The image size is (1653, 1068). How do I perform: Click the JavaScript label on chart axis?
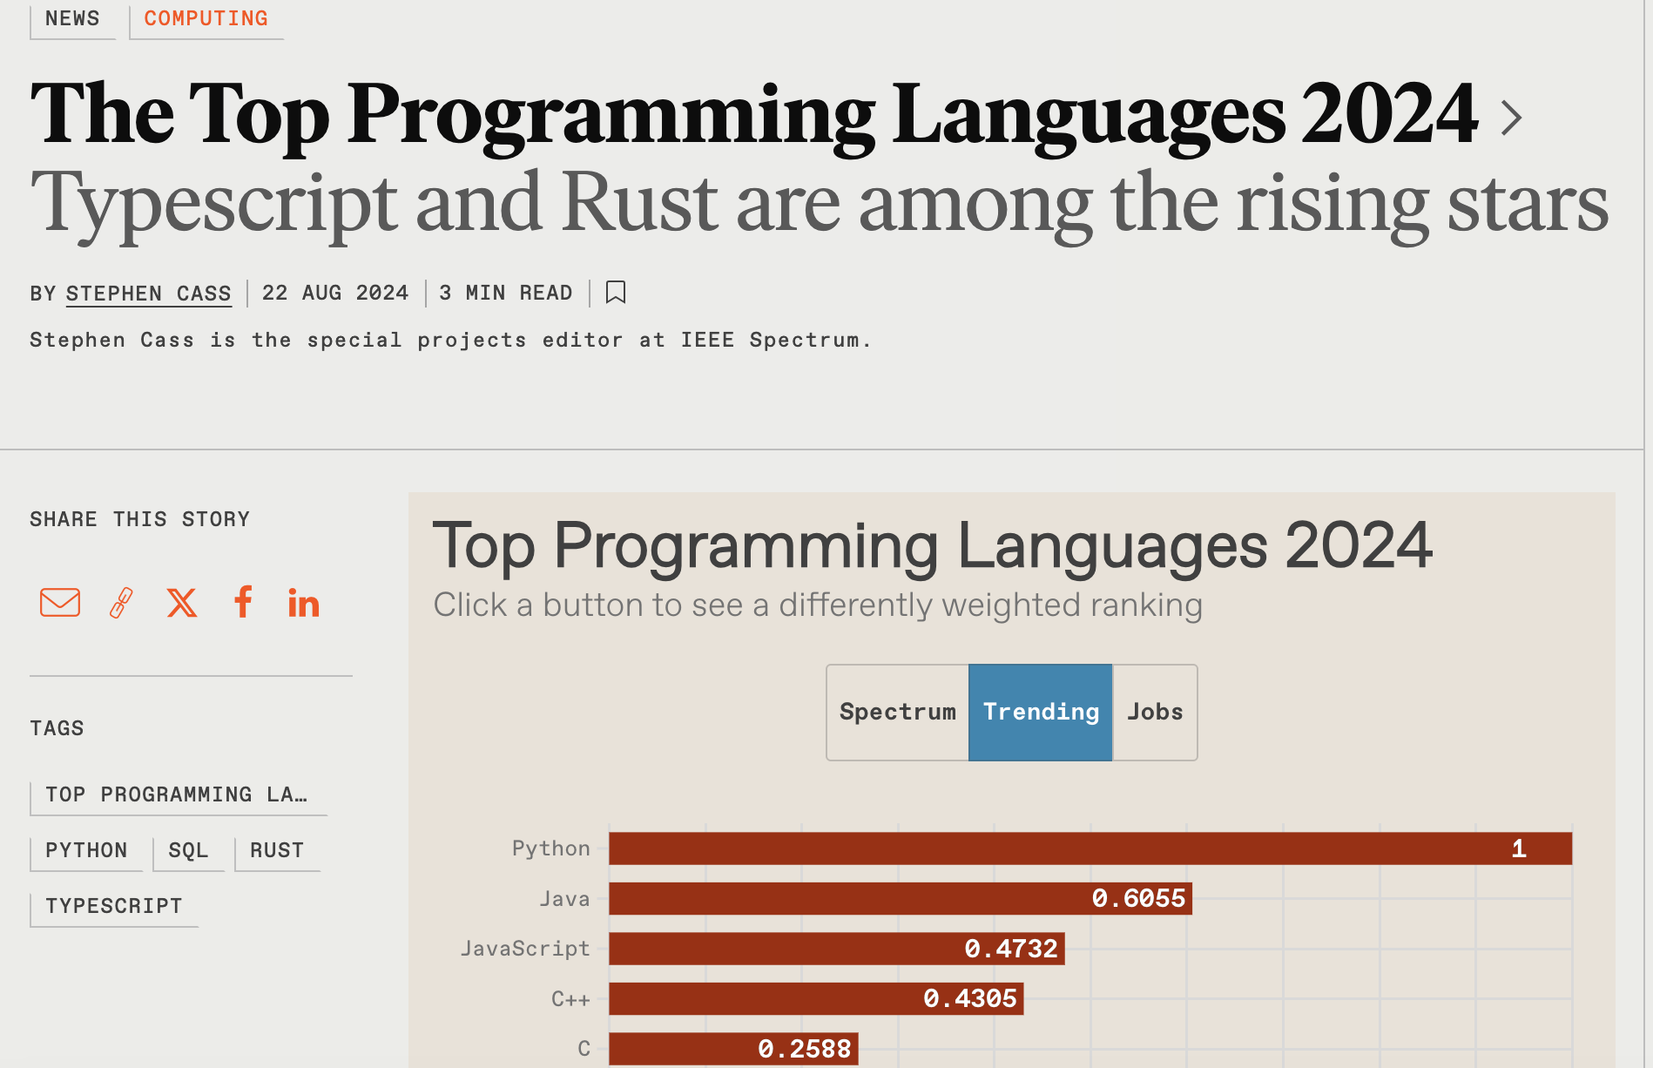point(525,949)
